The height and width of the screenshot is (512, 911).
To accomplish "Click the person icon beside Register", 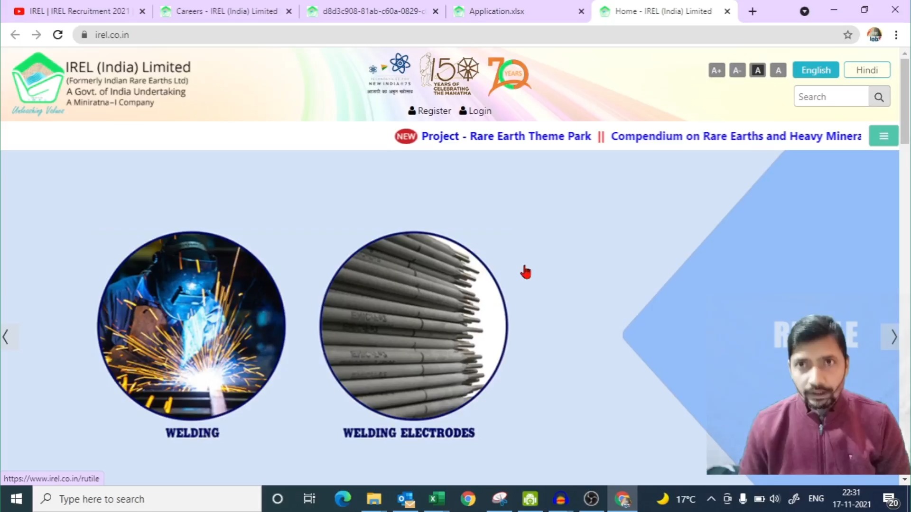I will coord(412,110).
